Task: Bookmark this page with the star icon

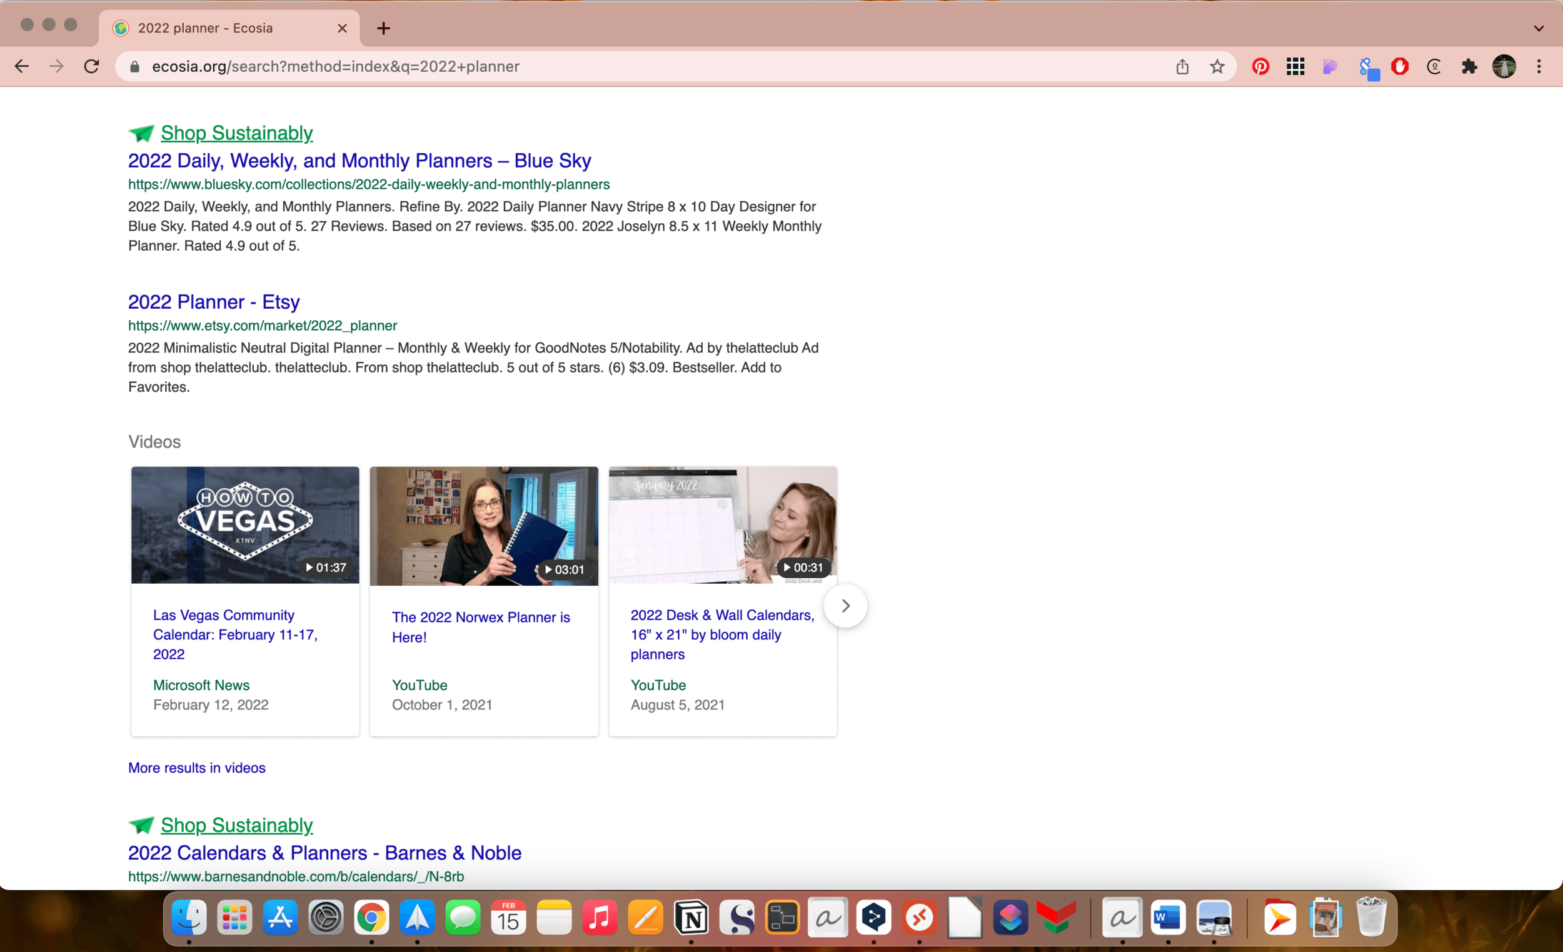Action: (1217, 67)
